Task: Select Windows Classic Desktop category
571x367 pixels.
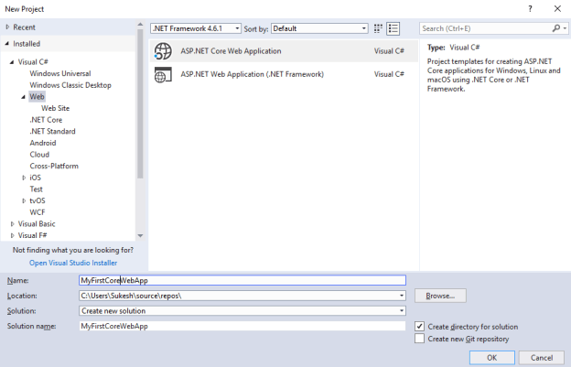Action: tap(70, 85)
